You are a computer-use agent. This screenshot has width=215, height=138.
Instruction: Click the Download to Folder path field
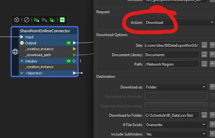coord(172,115)
